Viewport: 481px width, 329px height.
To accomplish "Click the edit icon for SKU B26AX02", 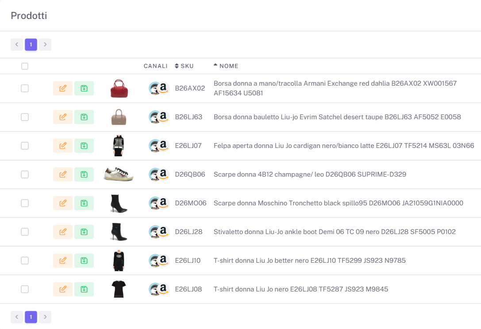I will coord(62,88).
